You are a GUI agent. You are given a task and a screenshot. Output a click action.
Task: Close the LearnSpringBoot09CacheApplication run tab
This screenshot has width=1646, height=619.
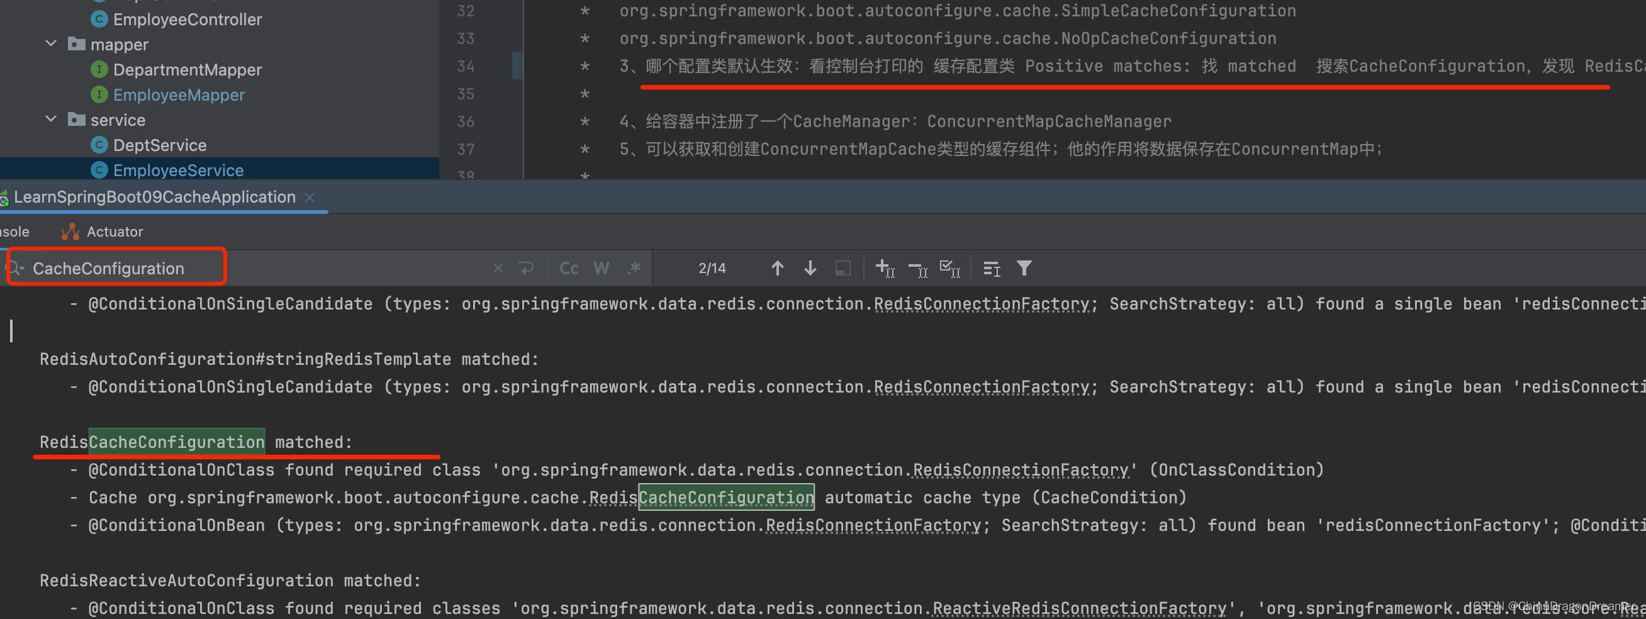310,198
